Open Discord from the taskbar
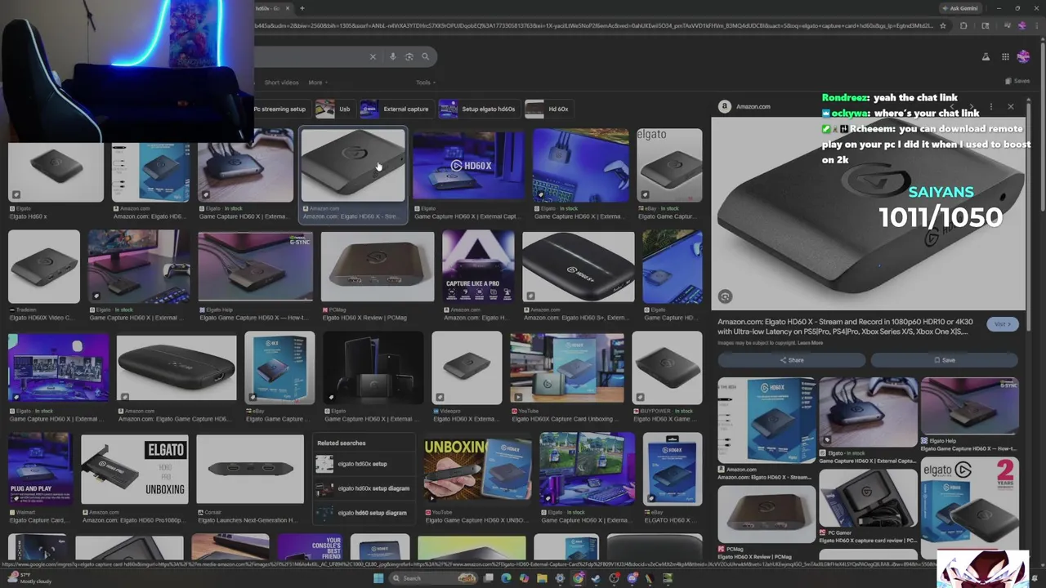The image size is (1046, 588). (x=632, y=578)
